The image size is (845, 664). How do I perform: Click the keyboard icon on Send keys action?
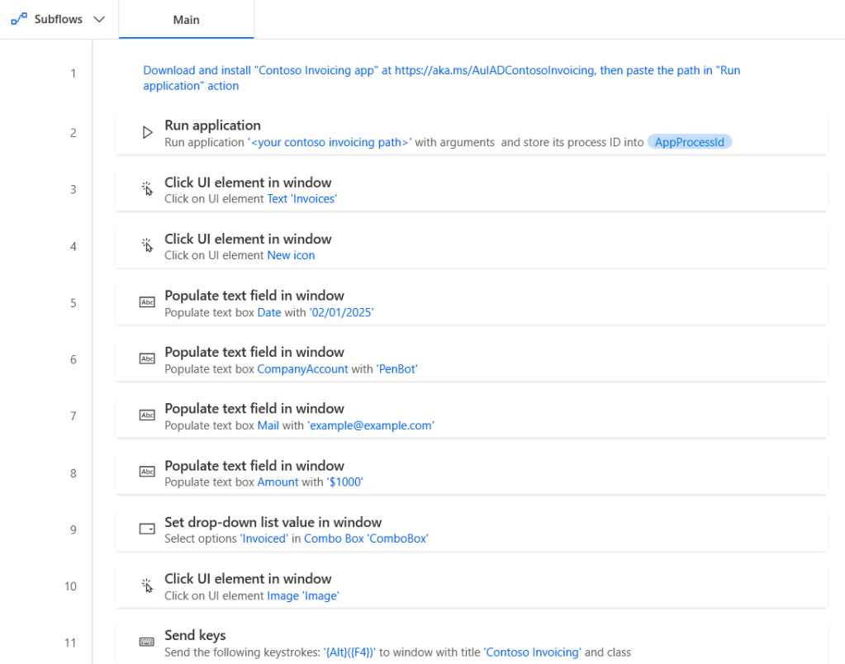coord(147,643)
